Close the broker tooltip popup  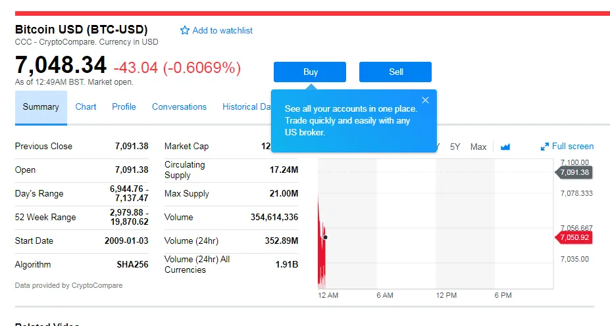[x=425, y=101]
